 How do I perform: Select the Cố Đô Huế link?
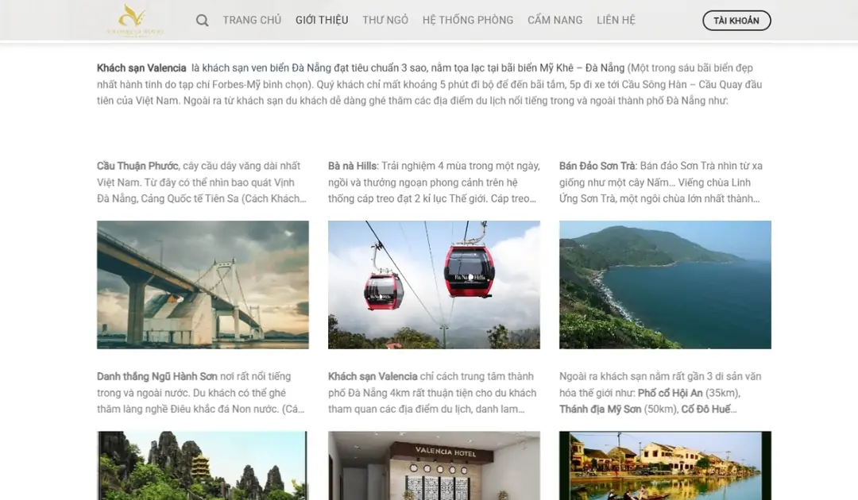707,409
